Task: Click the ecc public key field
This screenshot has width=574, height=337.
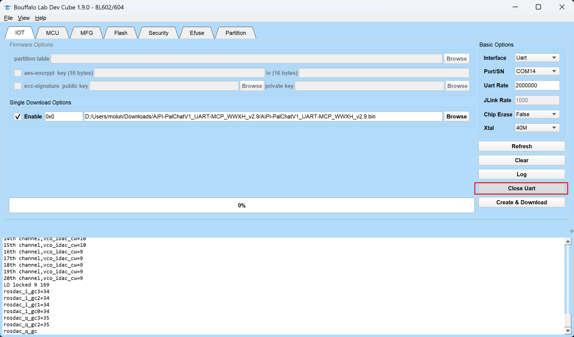Action: pyautogui.click(x=164, y=86)
